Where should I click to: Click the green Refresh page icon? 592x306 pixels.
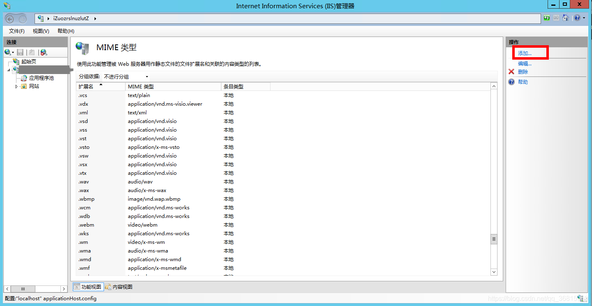click(x=547, y=18)
